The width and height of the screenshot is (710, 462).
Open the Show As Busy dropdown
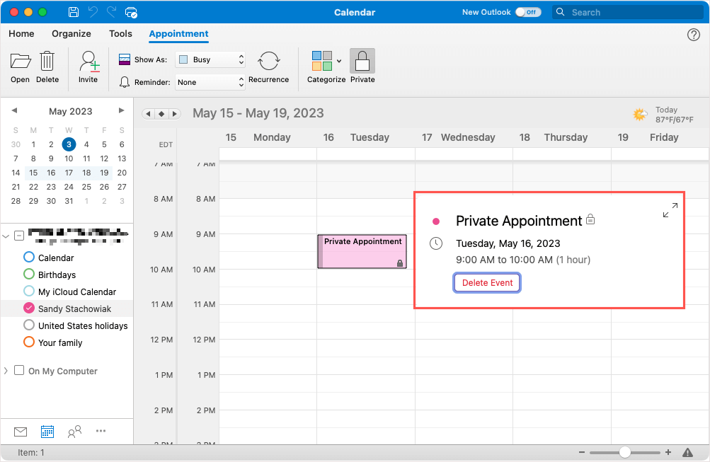click(x=210, y=60)
